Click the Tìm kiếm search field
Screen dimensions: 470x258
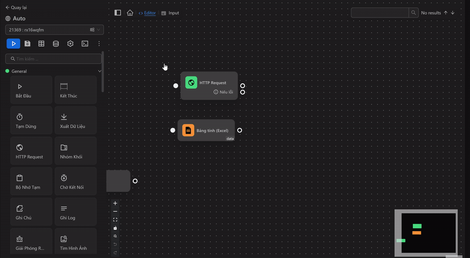[53, 58]
